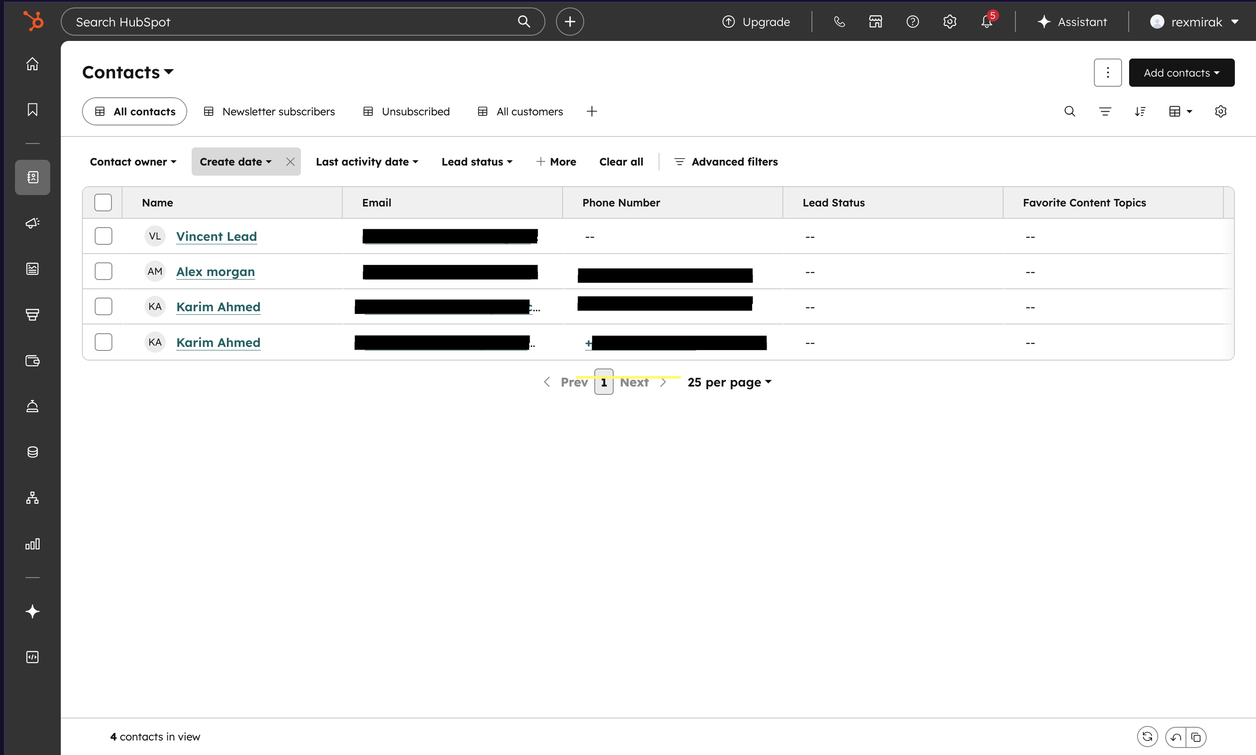The width and height of the screenshot is (1256, 755).
Task: Click the plus create button beside search
Action: [570, 22]
